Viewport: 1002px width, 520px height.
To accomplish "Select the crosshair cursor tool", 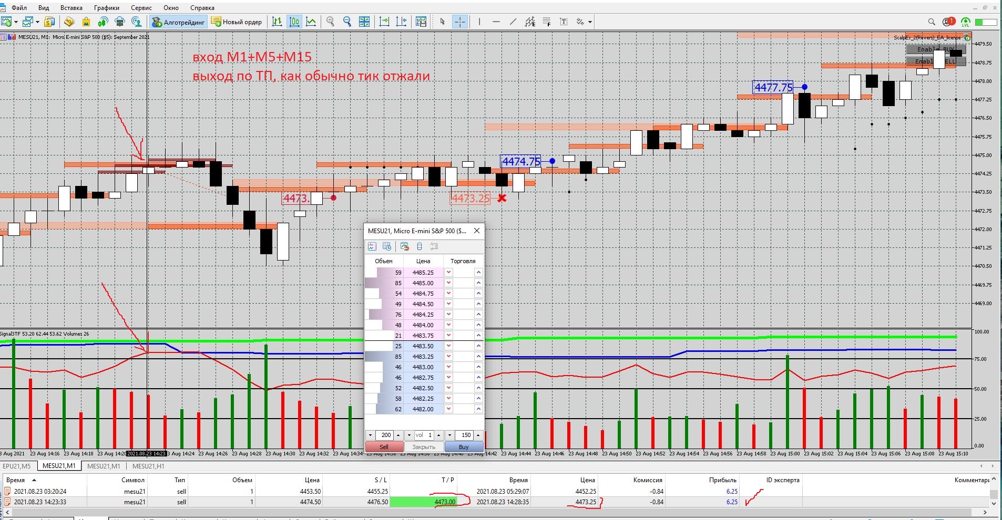I will [x=459, y=22].
